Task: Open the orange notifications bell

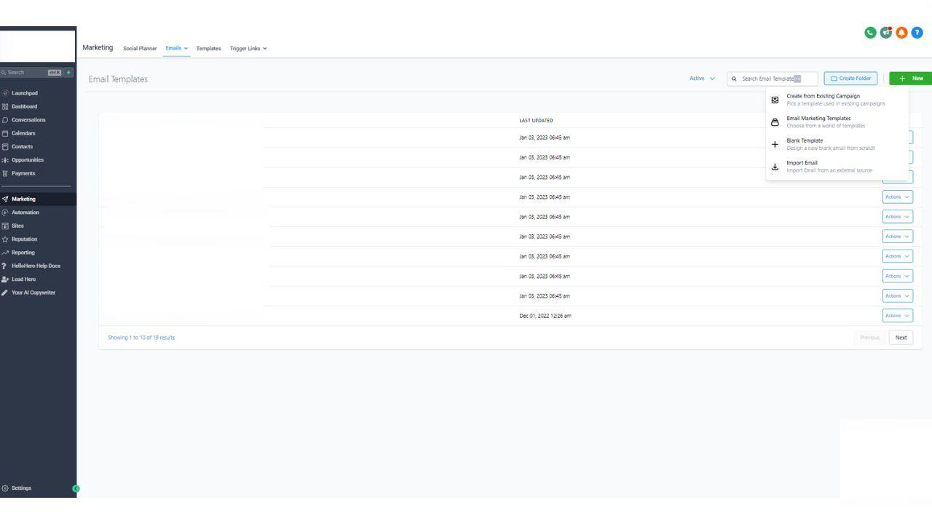Action: (x=901, y=32)
